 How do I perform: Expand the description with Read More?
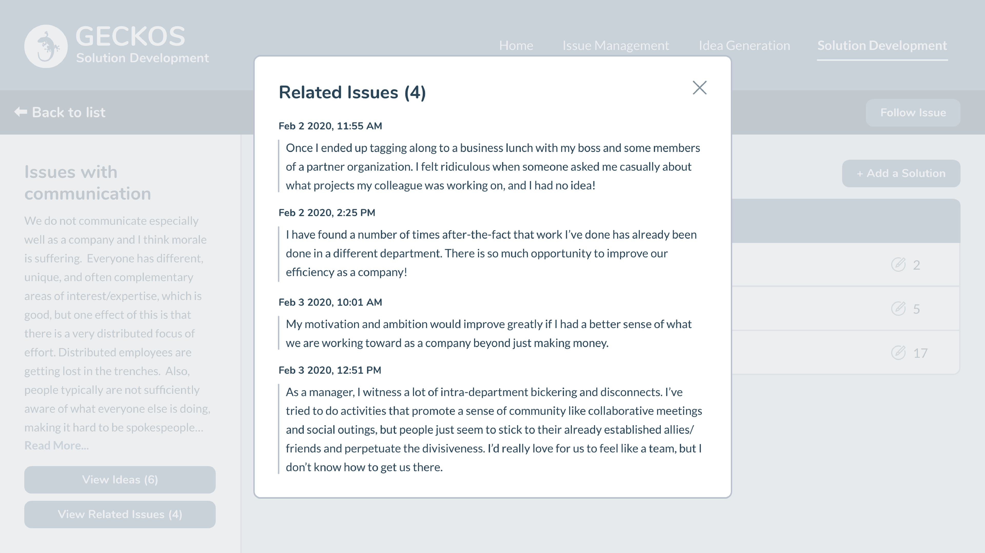click(x=57, y=446)
